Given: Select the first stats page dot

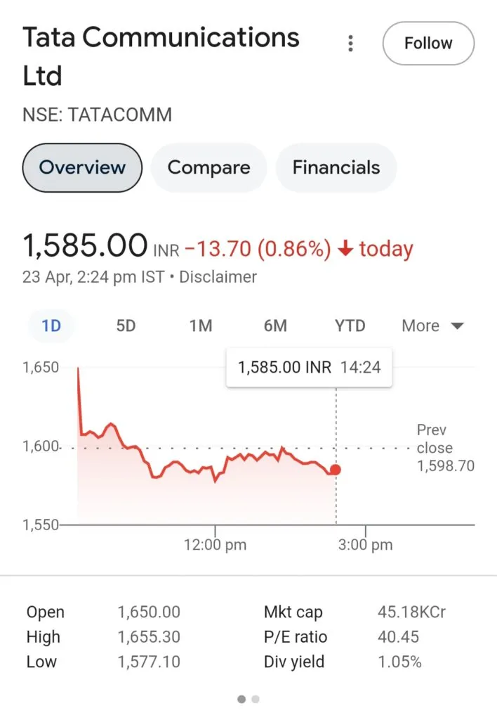Looking at the screenshot, I should point(241,699).
